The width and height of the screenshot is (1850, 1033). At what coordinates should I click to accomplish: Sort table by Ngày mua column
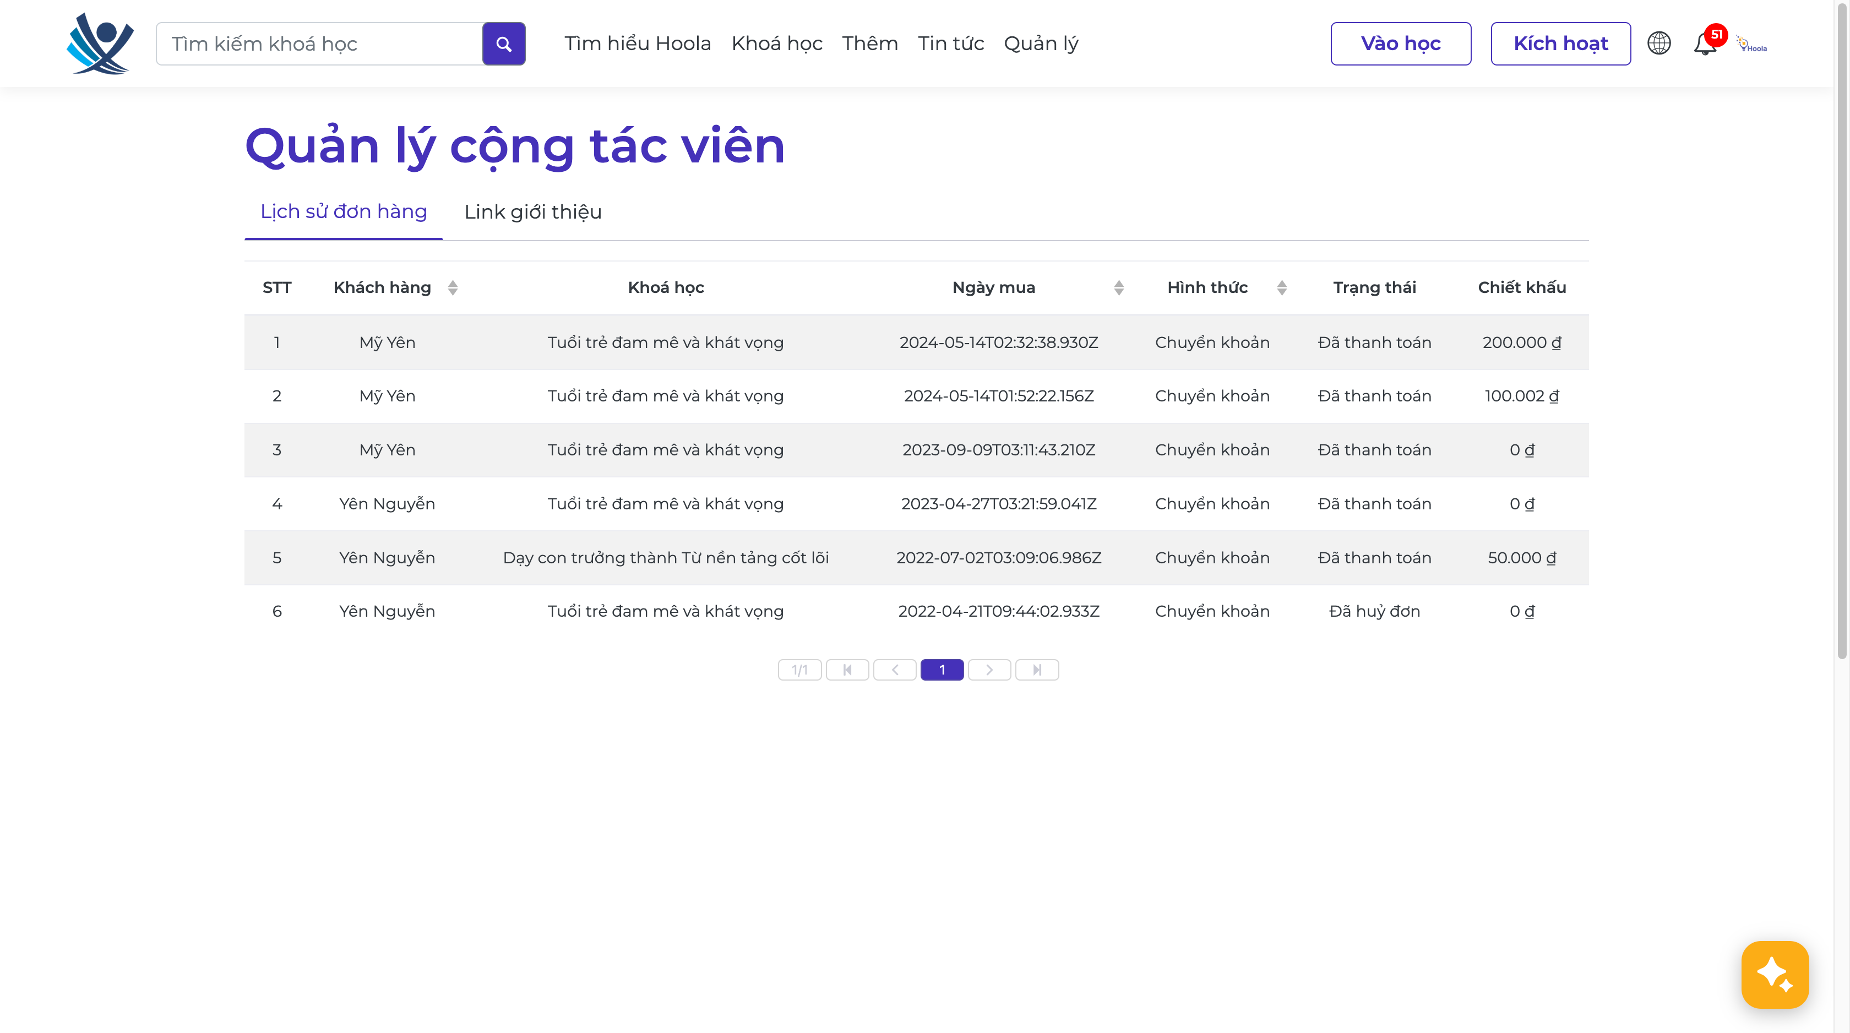1118,287
